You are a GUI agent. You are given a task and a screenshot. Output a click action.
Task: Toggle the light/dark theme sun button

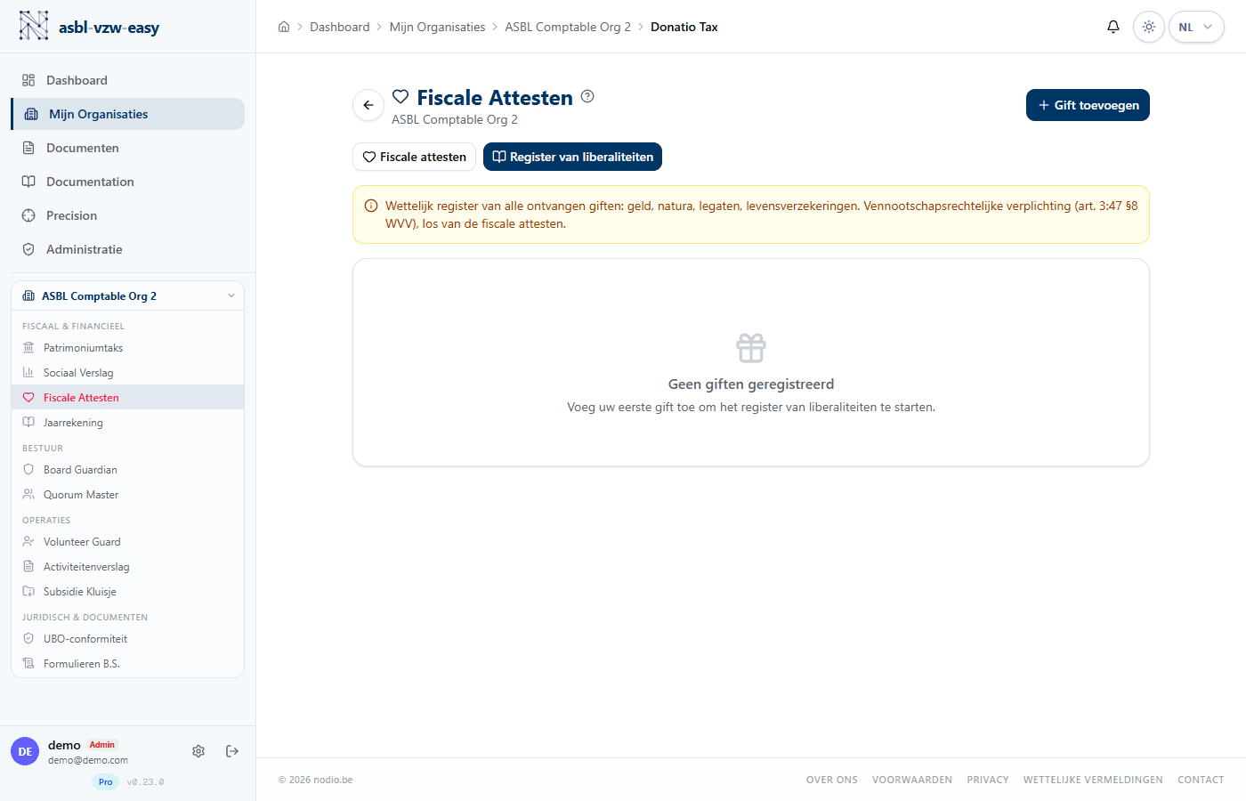1149,27
